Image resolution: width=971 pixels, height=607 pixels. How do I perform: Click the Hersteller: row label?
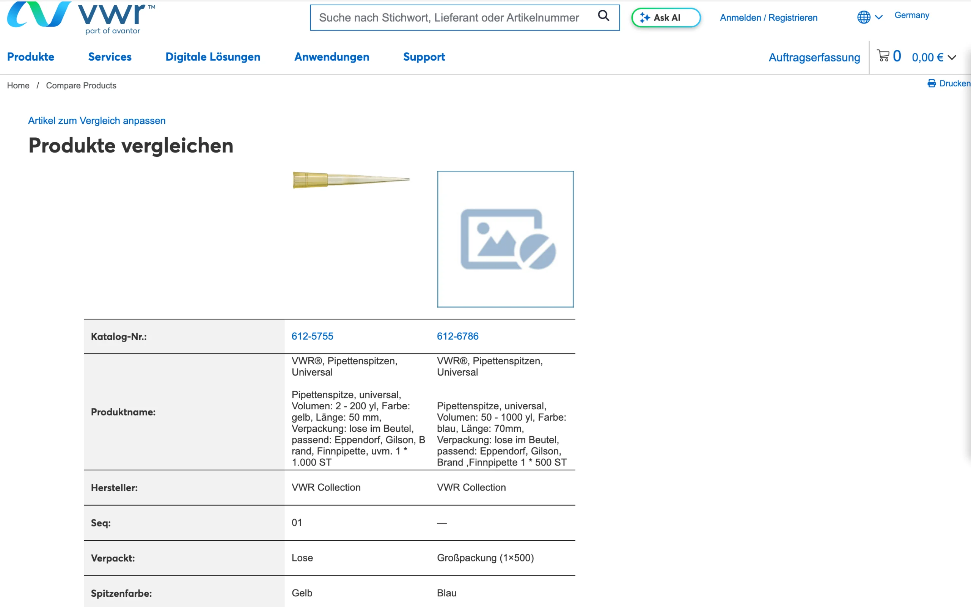(x=114, y=488)
